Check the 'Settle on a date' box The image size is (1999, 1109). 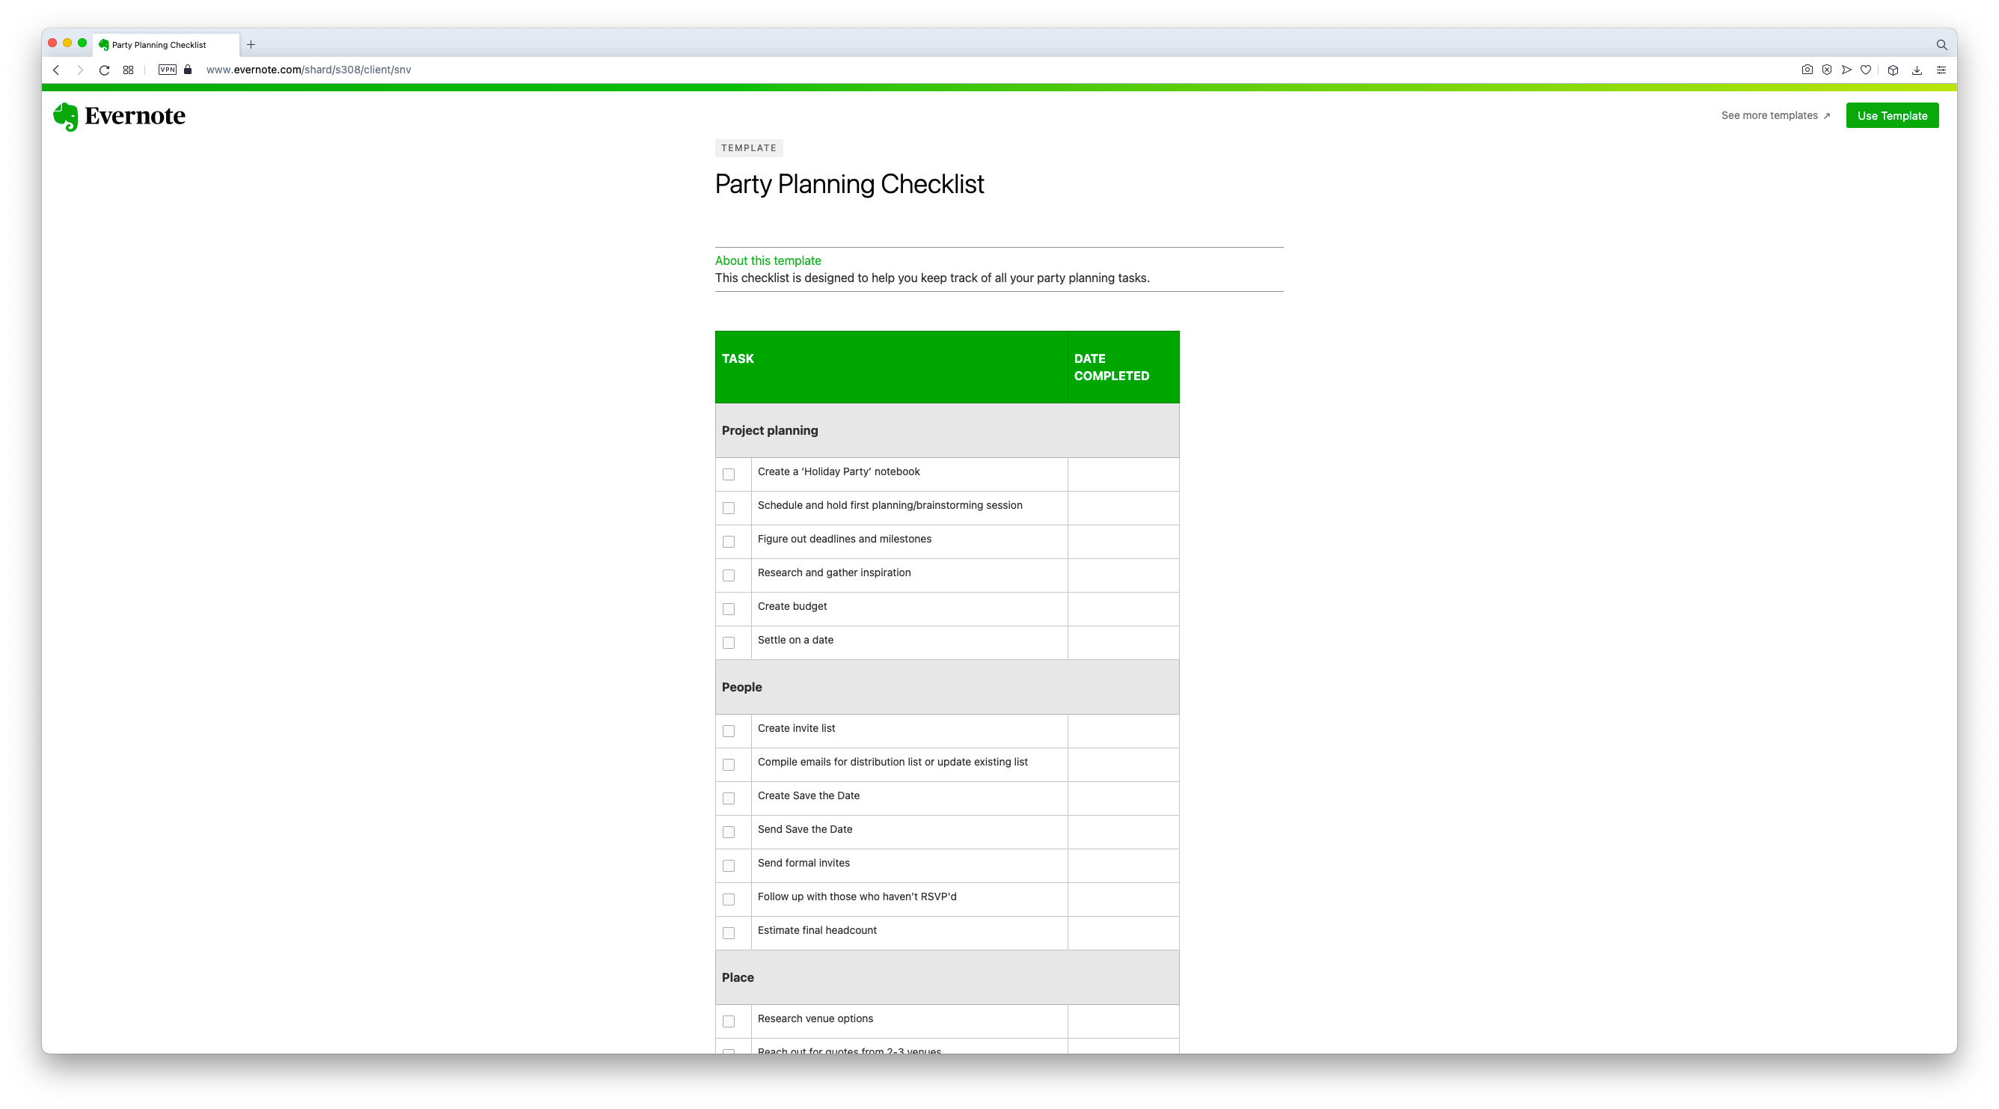pyautogui.click(x=729, y=643)
